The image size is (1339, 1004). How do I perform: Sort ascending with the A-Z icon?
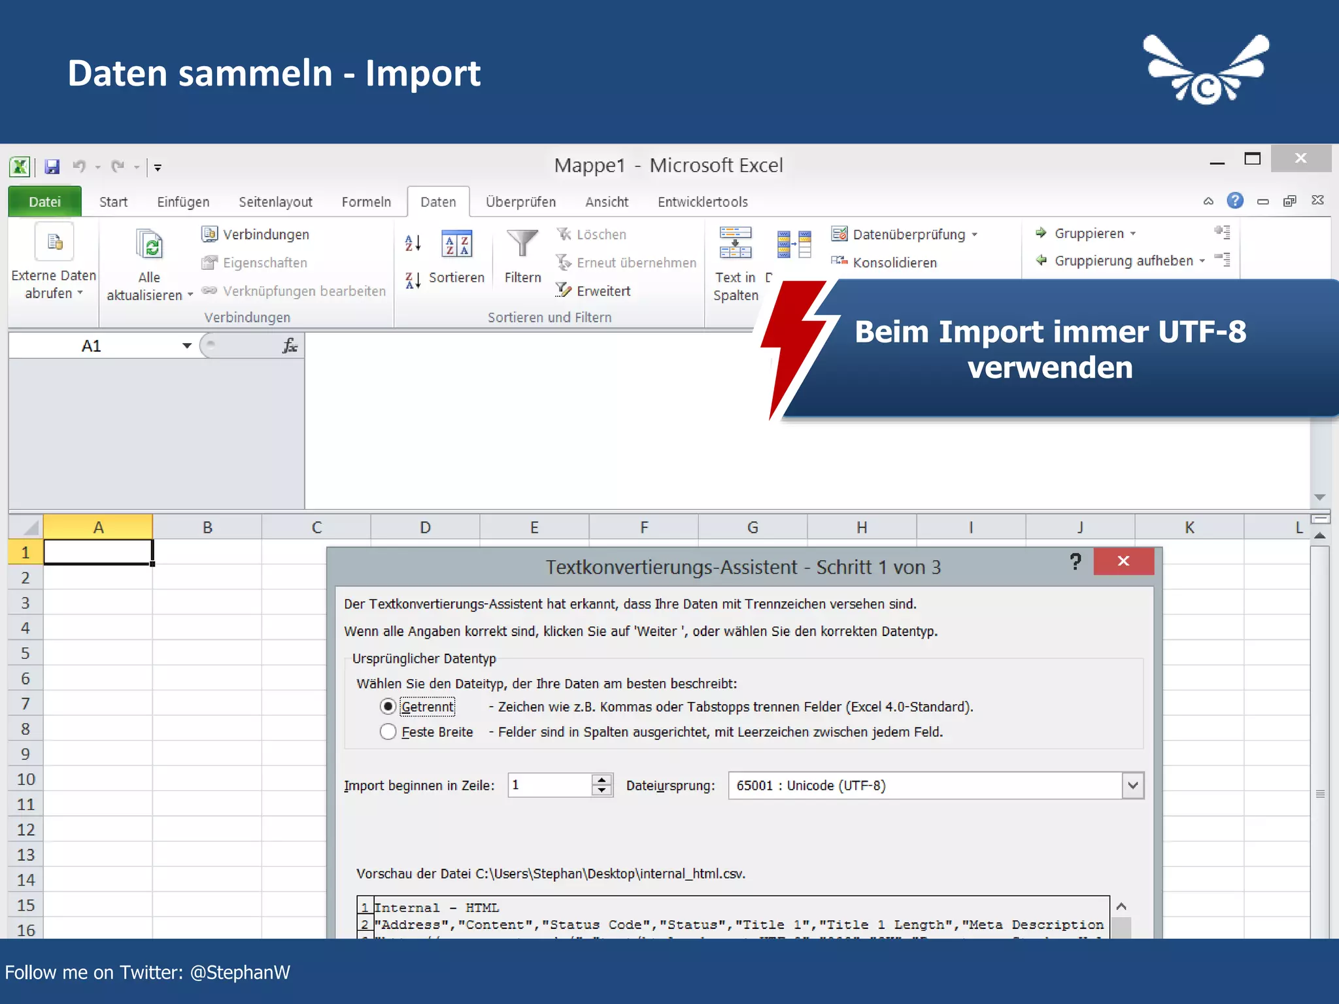(x=413, y=243)
